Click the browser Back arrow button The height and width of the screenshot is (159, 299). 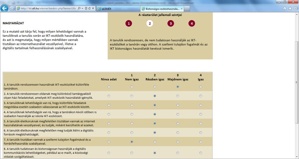[4, 8]
